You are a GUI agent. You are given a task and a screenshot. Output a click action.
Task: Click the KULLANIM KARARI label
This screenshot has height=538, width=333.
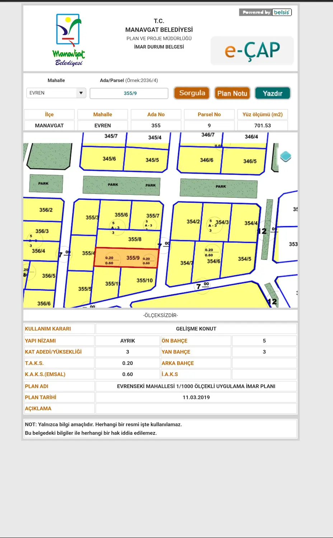click(x=48, y=329)
